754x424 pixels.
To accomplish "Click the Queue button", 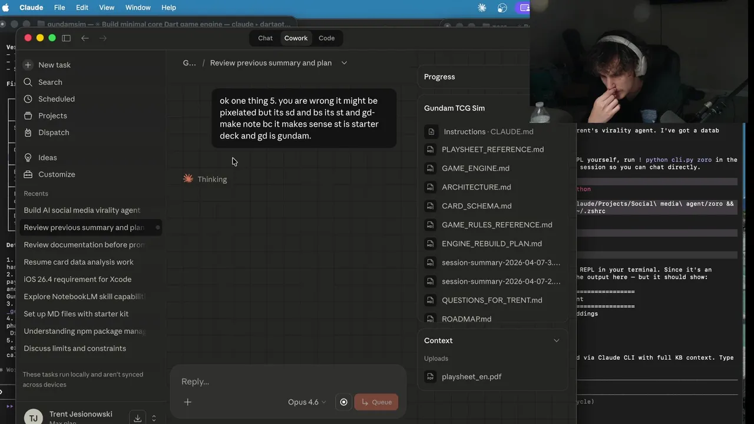I will pos(376,402).
